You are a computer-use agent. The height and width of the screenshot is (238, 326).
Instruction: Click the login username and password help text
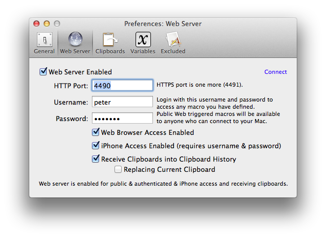tap(218, 110)
